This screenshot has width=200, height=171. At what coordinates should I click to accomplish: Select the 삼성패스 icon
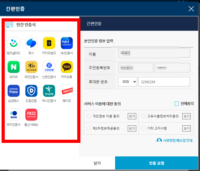(13, 91)
